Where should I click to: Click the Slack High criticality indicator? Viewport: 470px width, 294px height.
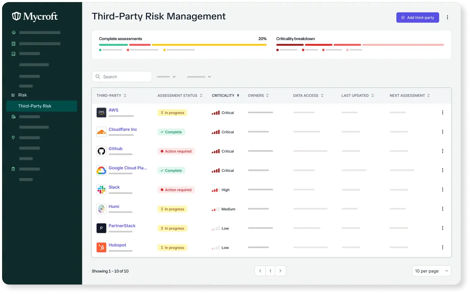[x=221, y=190]
